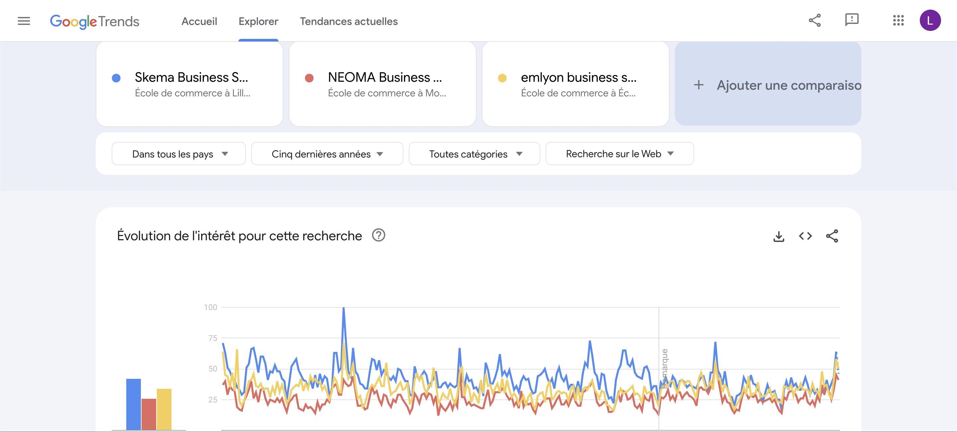The height and width of the screenshot is (432, 957).
Task: Edit the emlyon business school search term
Action: [576, 84]
